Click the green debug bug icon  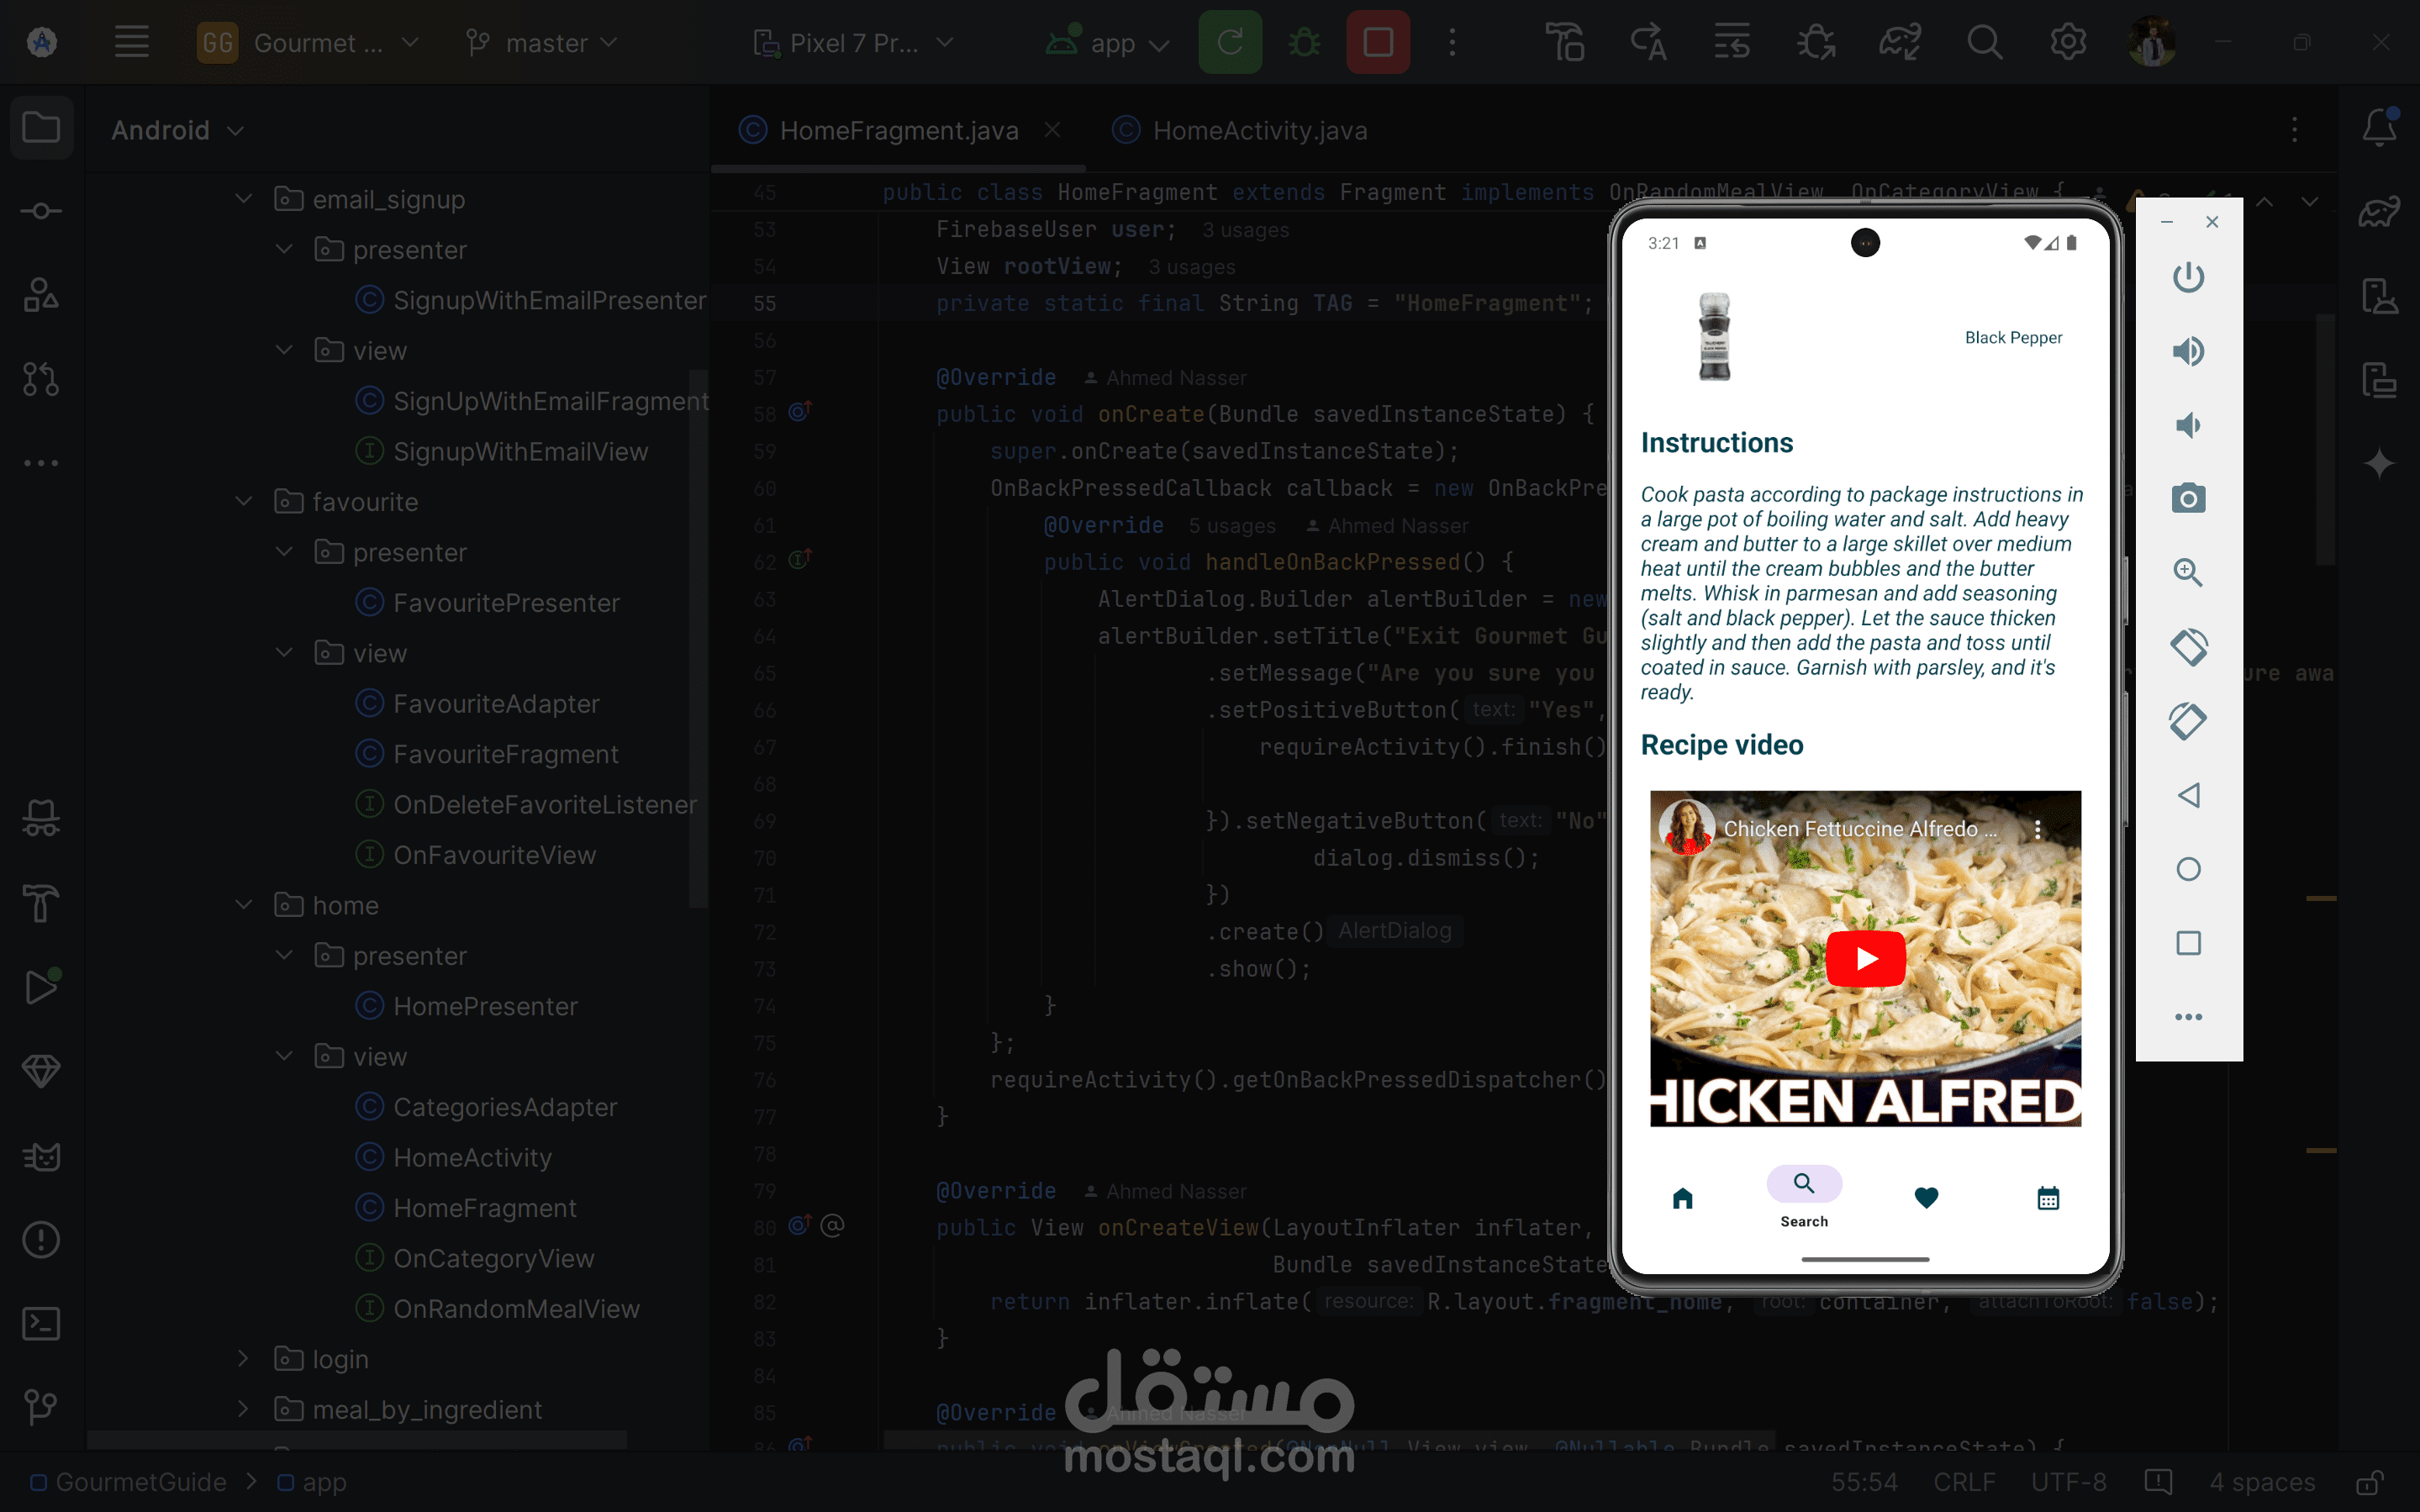pyautogui.click(x=1304, y=43)
